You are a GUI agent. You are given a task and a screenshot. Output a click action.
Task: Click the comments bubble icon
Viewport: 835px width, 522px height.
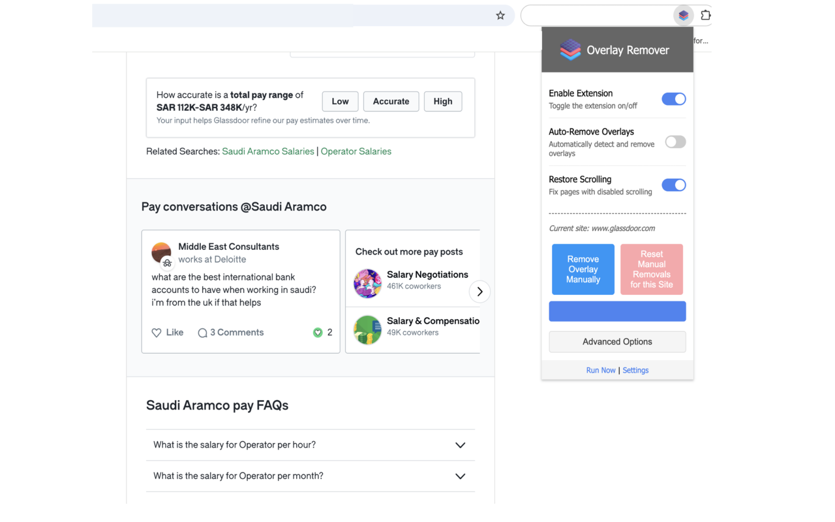click(x=202, y=333)
